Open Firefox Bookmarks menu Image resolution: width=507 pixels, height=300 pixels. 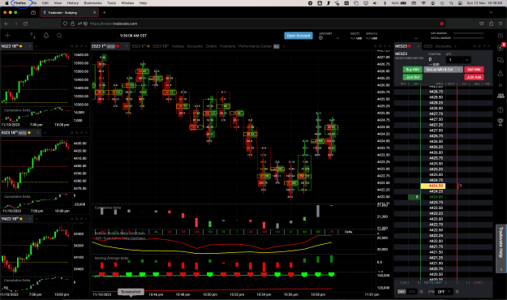tap(92, 3)
